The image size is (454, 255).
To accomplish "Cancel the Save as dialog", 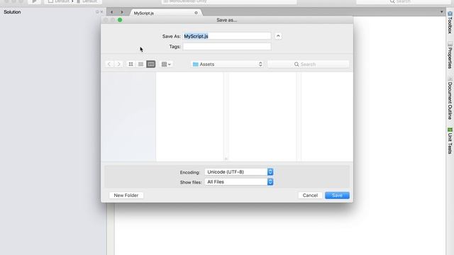I will [310, 195].
